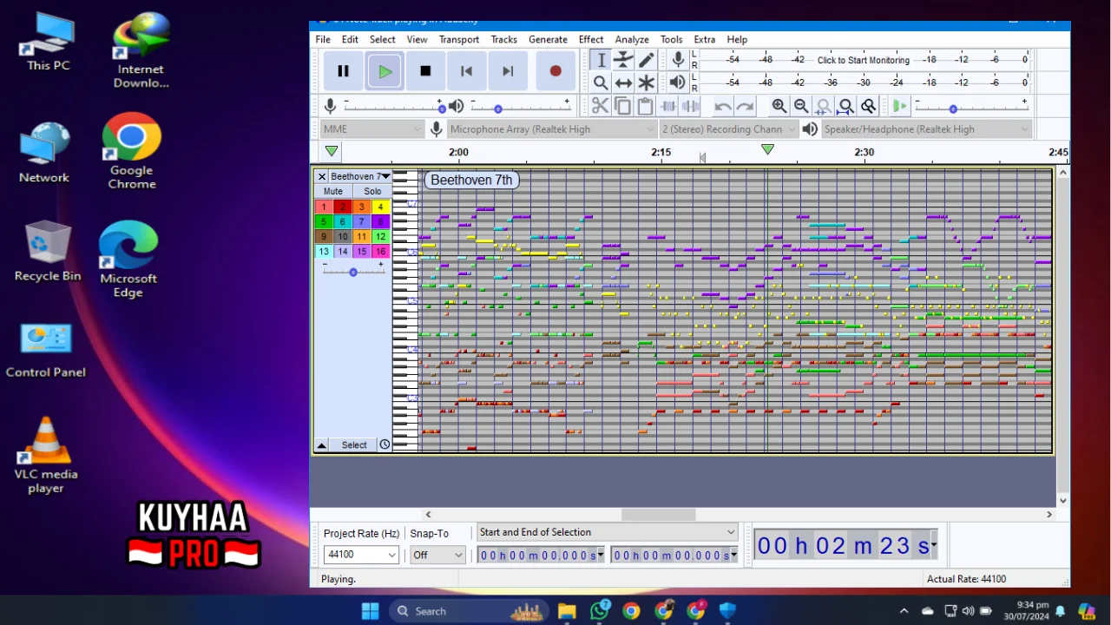Toggle MIDI channel 7 button
The height and width of the screenshot is (625, 1111).
pos(362,221)
